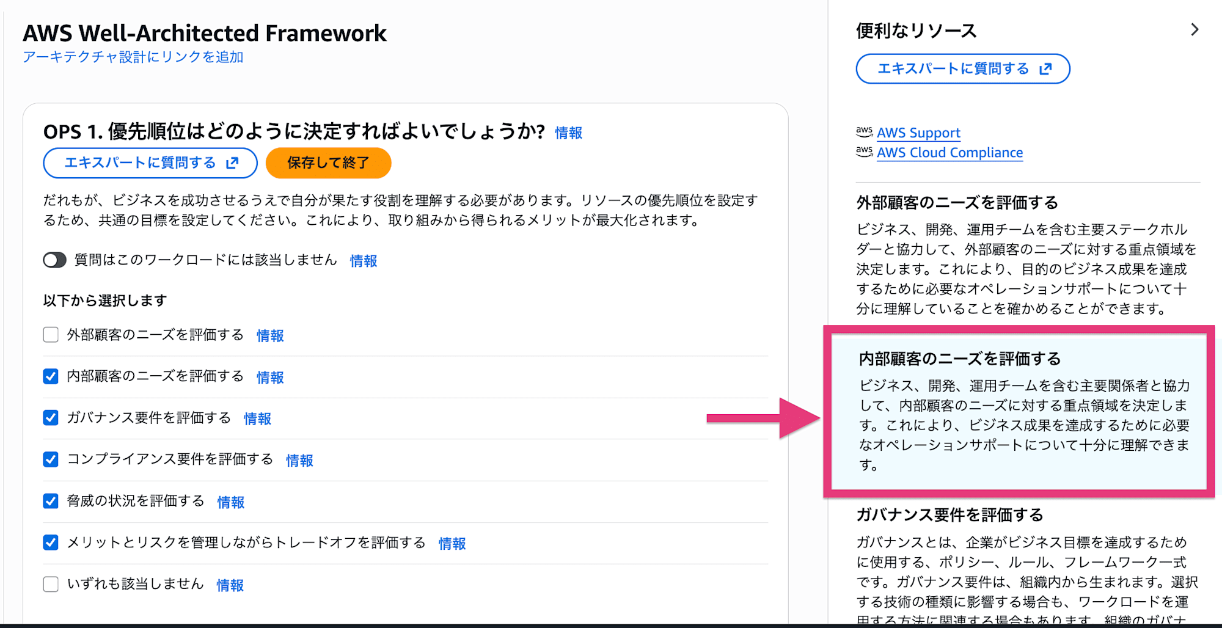Click the 保存して終了 button

click(x=328, y=163)
